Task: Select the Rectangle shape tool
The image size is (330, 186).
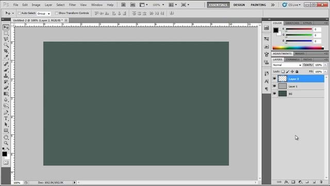Action: coord(6,130)
